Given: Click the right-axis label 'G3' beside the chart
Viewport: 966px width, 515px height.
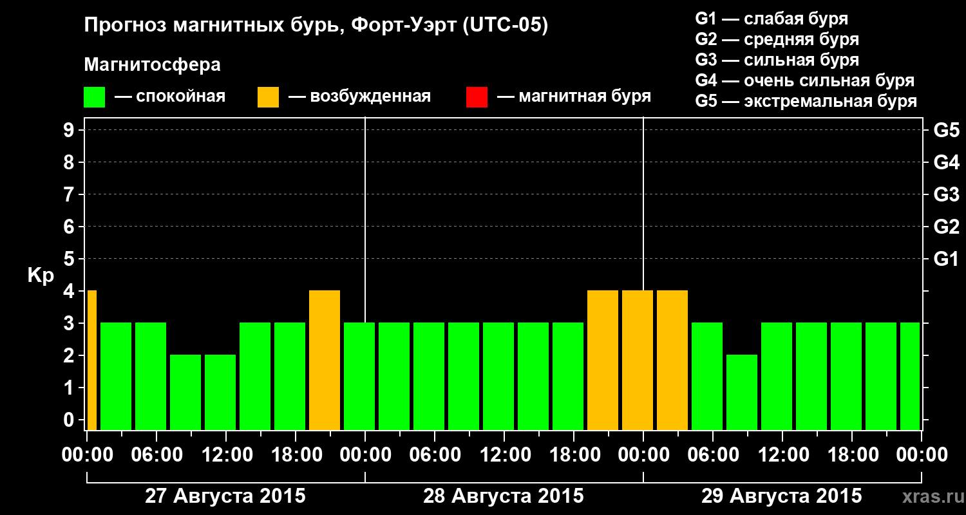Looking at the screenshot, I should point(946,195).
